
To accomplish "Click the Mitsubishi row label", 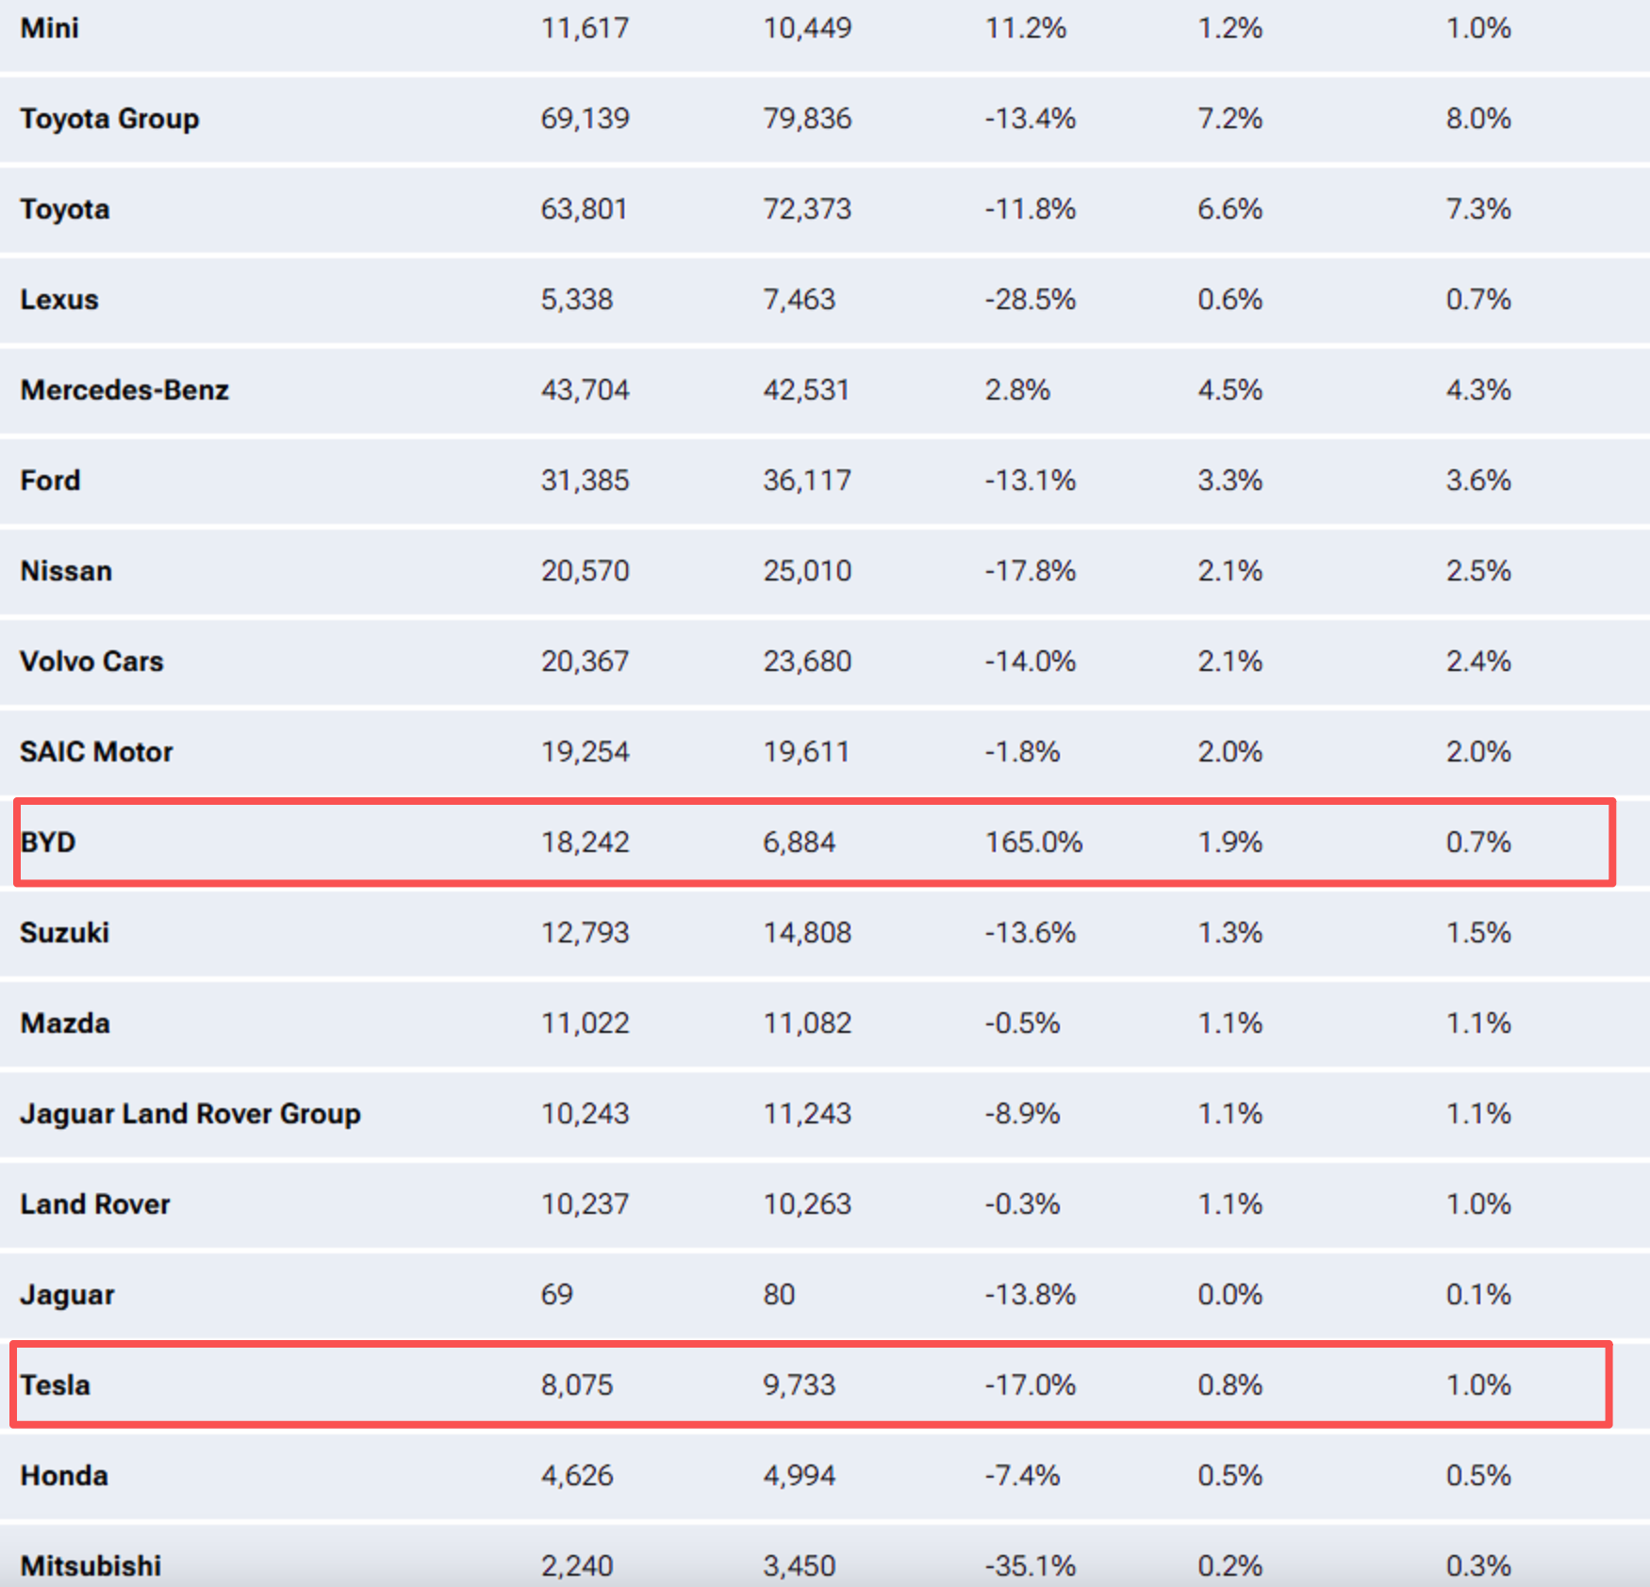I will pyautogui.click(x=91, y=1565).
